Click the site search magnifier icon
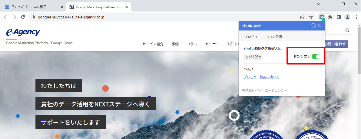The image size is (361, 139). pyautogui.click(x=347, y=30)
